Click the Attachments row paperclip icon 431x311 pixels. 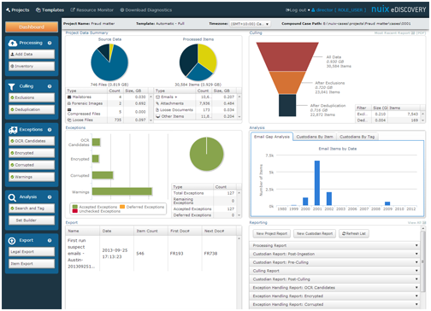coord(157,103)
